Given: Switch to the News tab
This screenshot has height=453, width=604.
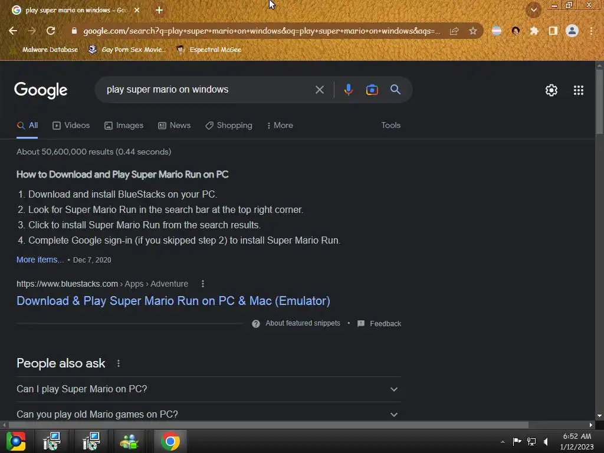Looking at the screenshot, I should tap(175, 126).
